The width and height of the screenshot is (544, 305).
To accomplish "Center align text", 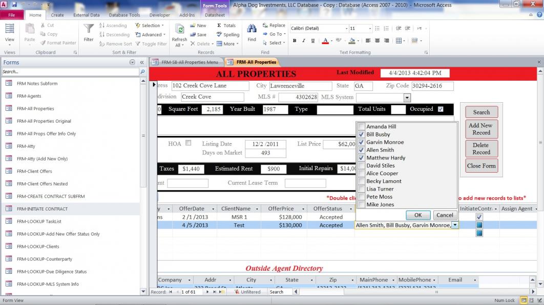I will coord(378,41).
